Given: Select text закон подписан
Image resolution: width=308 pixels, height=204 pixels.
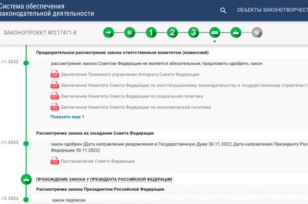Looking at the screenshot, I should 69,200.
